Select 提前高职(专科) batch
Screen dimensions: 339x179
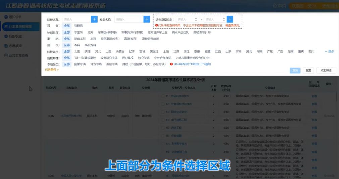tap(110, 39)
